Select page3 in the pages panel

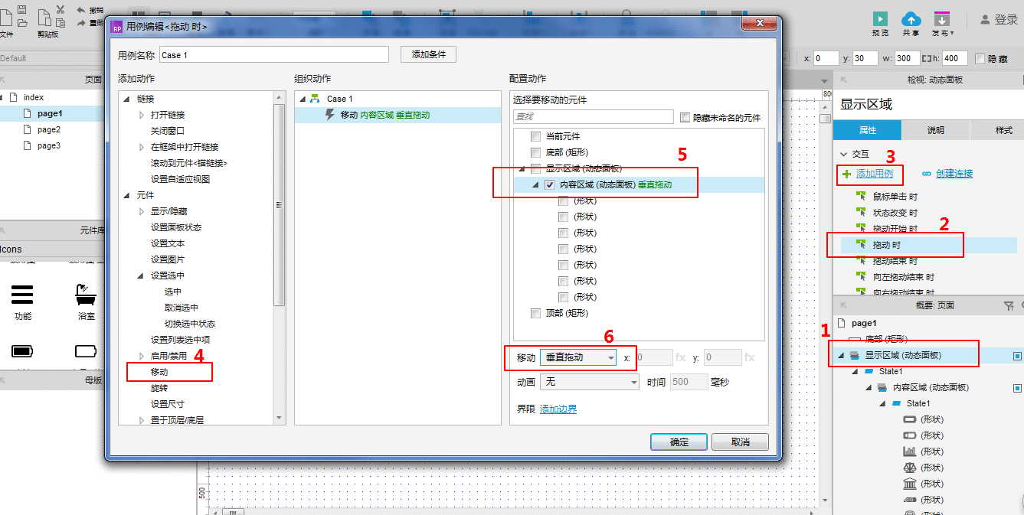[49, 145]
